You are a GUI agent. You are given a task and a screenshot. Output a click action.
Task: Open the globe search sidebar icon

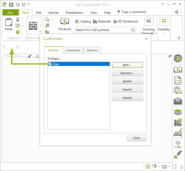click(178, 91)
